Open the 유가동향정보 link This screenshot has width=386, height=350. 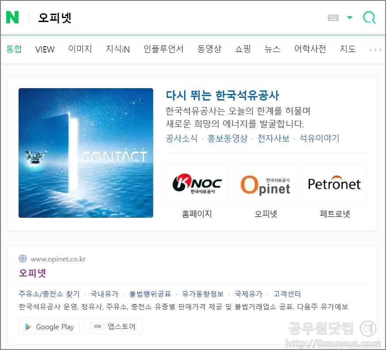pos(203,294)
